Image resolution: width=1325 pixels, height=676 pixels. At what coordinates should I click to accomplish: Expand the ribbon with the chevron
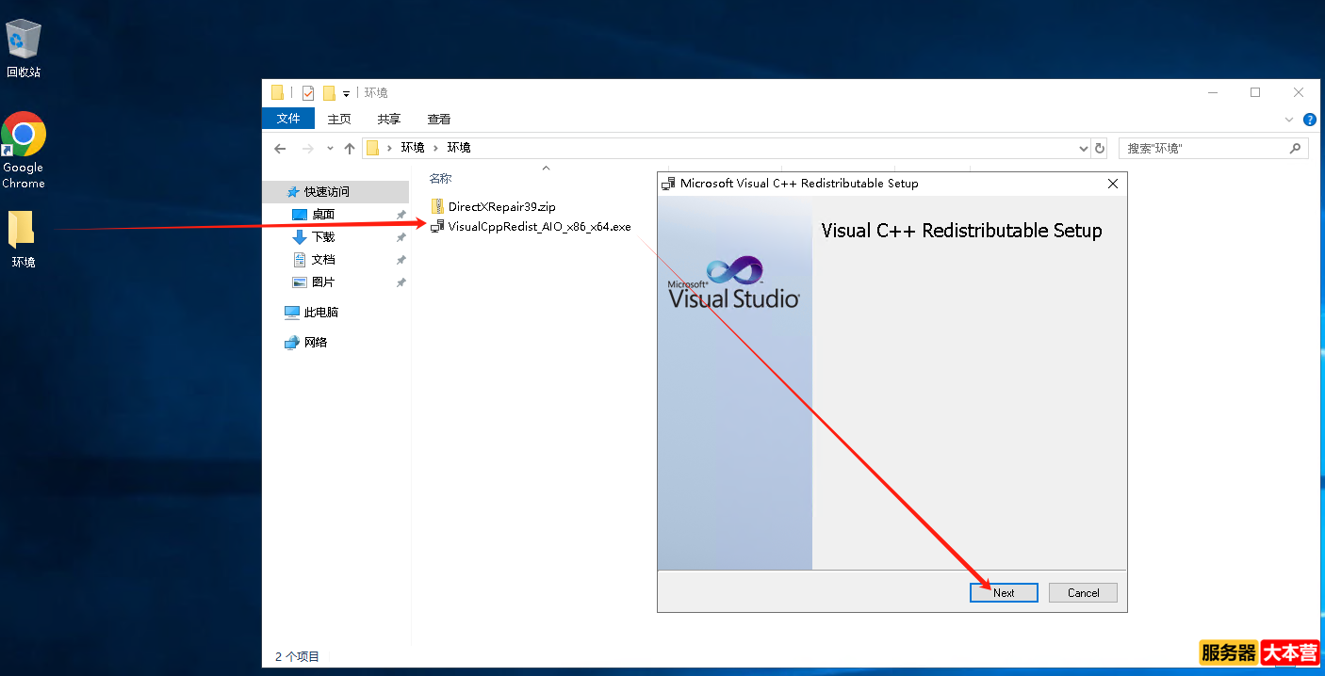tap(1289, 120)
